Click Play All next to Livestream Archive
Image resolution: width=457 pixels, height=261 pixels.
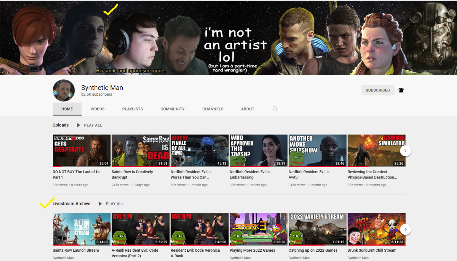115,204
